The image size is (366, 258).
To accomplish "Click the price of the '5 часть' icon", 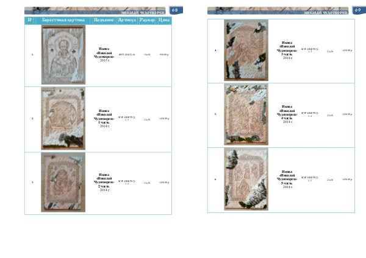I will (x=346, y=180).
